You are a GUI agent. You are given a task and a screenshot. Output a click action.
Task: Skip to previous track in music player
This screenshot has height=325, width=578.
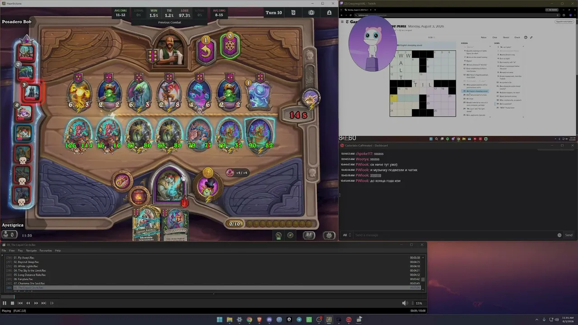pos(20,303)
